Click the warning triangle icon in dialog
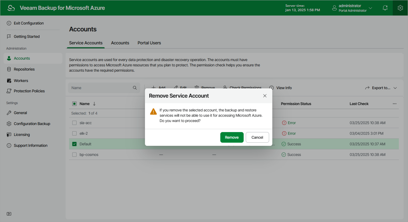The image size is (408, 222). (x=153, y=111)
